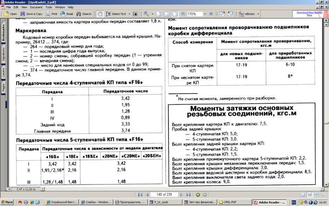Jump to the last page
The image size is (329, 206).
point(188,195)
